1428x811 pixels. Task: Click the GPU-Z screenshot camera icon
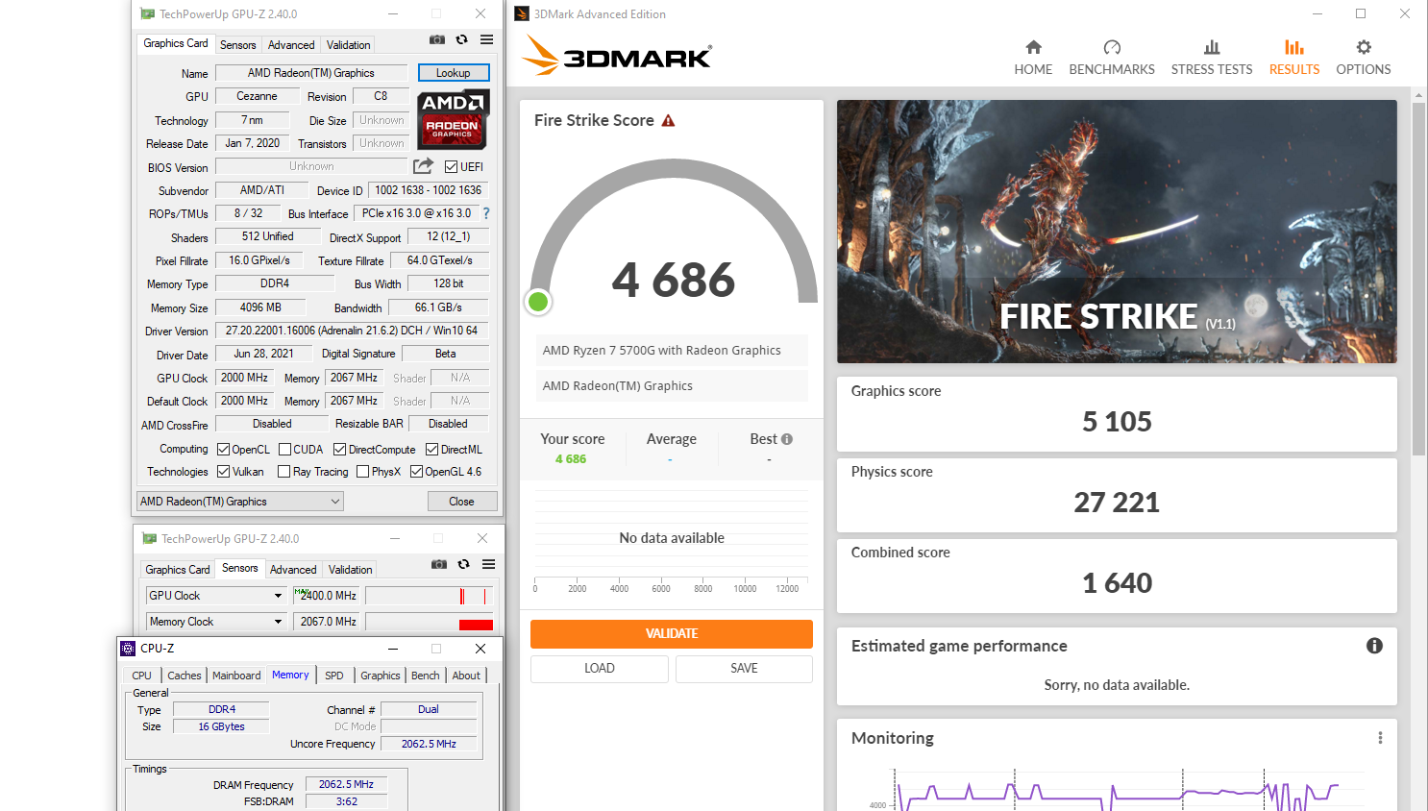(x=437, y=40)
